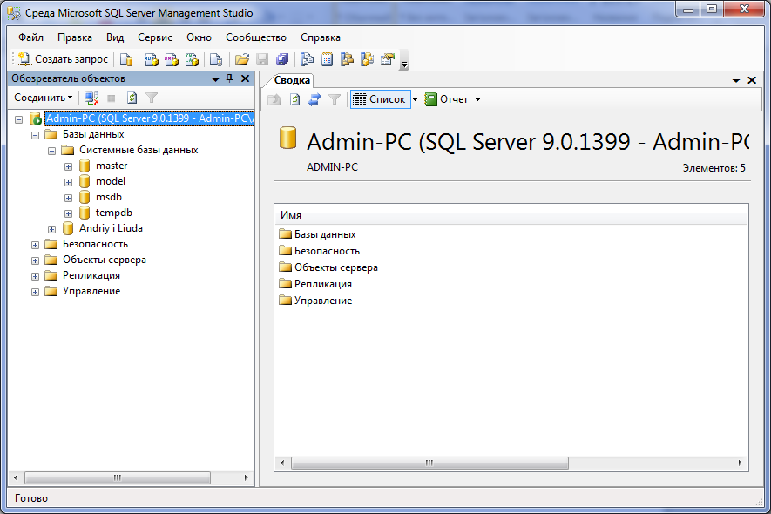
Task: Close the Сводка tab document
Action: 751,80
